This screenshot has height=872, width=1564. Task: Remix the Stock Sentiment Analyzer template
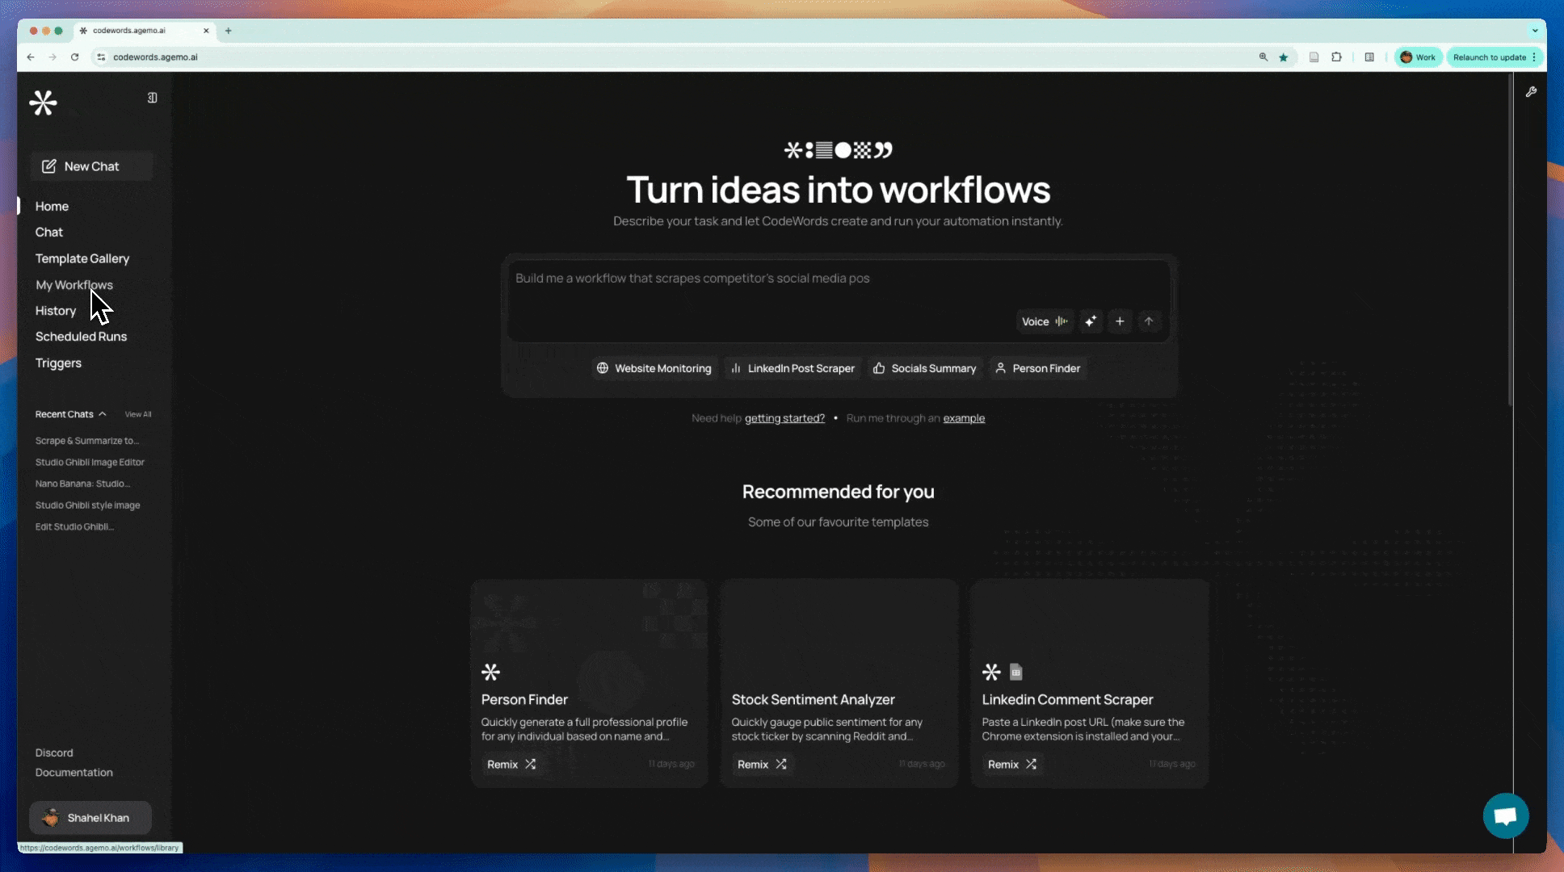[x=761, y=764]
